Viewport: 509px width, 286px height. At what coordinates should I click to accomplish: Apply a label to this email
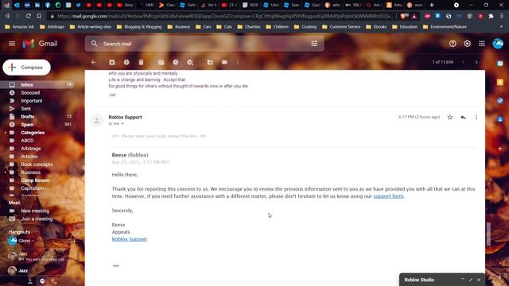click(224, 62)
